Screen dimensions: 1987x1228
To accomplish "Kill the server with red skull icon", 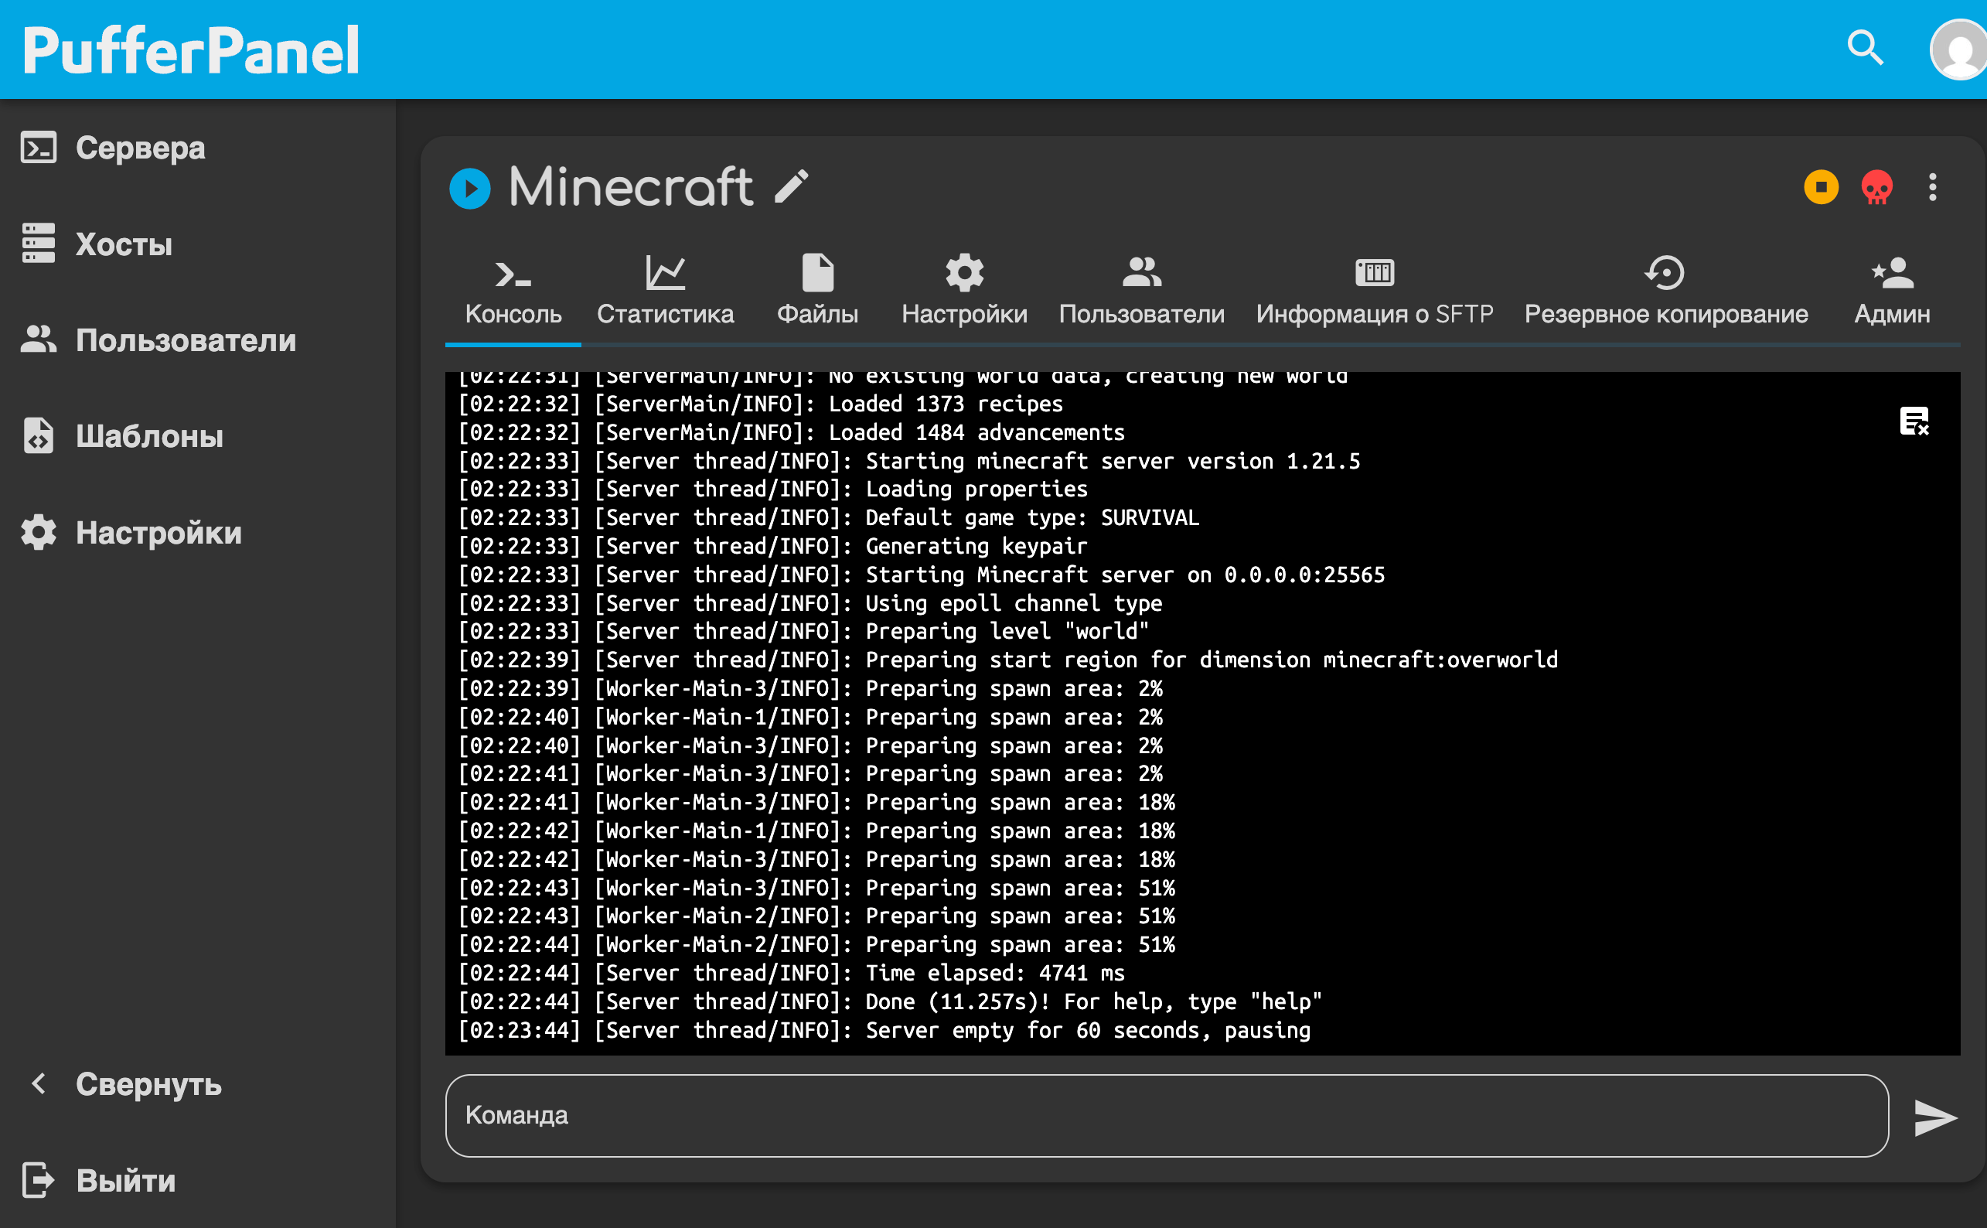I will [x=1876, y=188].
